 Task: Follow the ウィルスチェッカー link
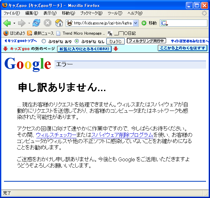click(56, 135)
